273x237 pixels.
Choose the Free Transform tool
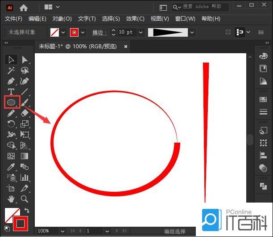tap(25, 135)
